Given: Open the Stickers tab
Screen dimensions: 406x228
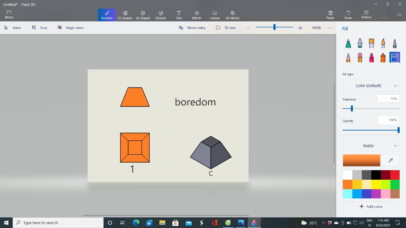Looking at the screenshot, I should pyautogui.click(x=161, y=15).
